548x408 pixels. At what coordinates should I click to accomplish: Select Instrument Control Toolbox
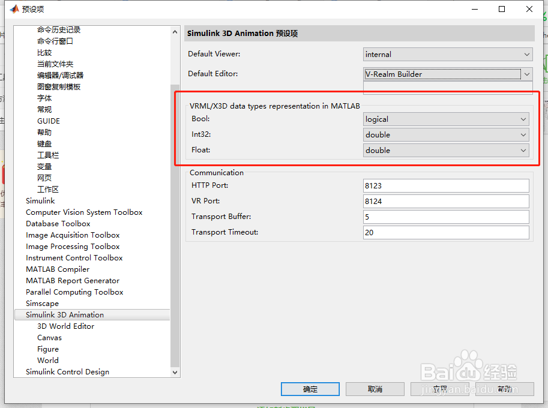[x=74, y=258]
